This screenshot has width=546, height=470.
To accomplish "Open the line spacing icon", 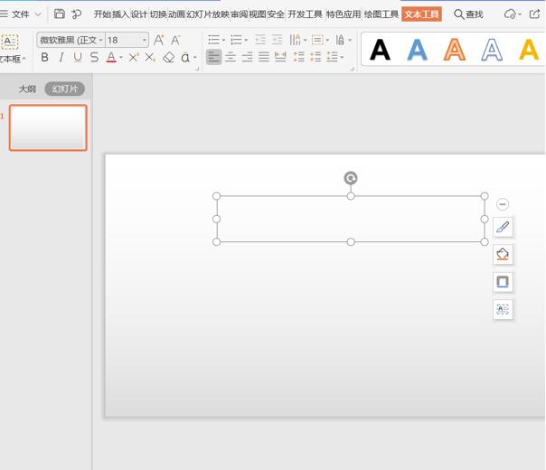I will (x=299, y=57).
